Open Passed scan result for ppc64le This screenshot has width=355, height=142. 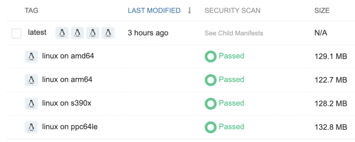click(231, 127)
